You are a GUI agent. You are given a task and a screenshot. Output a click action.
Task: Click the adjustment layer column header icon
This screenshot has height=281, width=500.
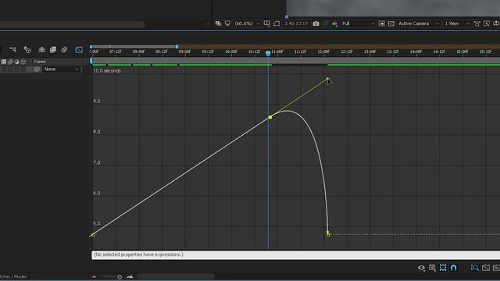[x=16, y=62]
